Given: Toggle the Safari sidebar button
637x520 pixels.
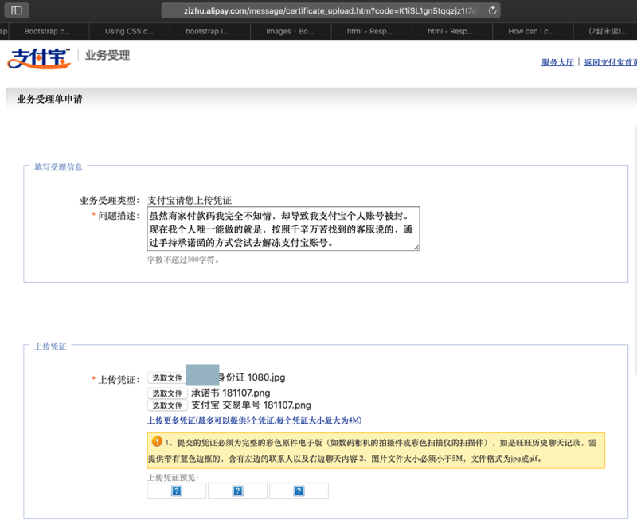Looking at the screenshot, I should (x=17, y=10).
